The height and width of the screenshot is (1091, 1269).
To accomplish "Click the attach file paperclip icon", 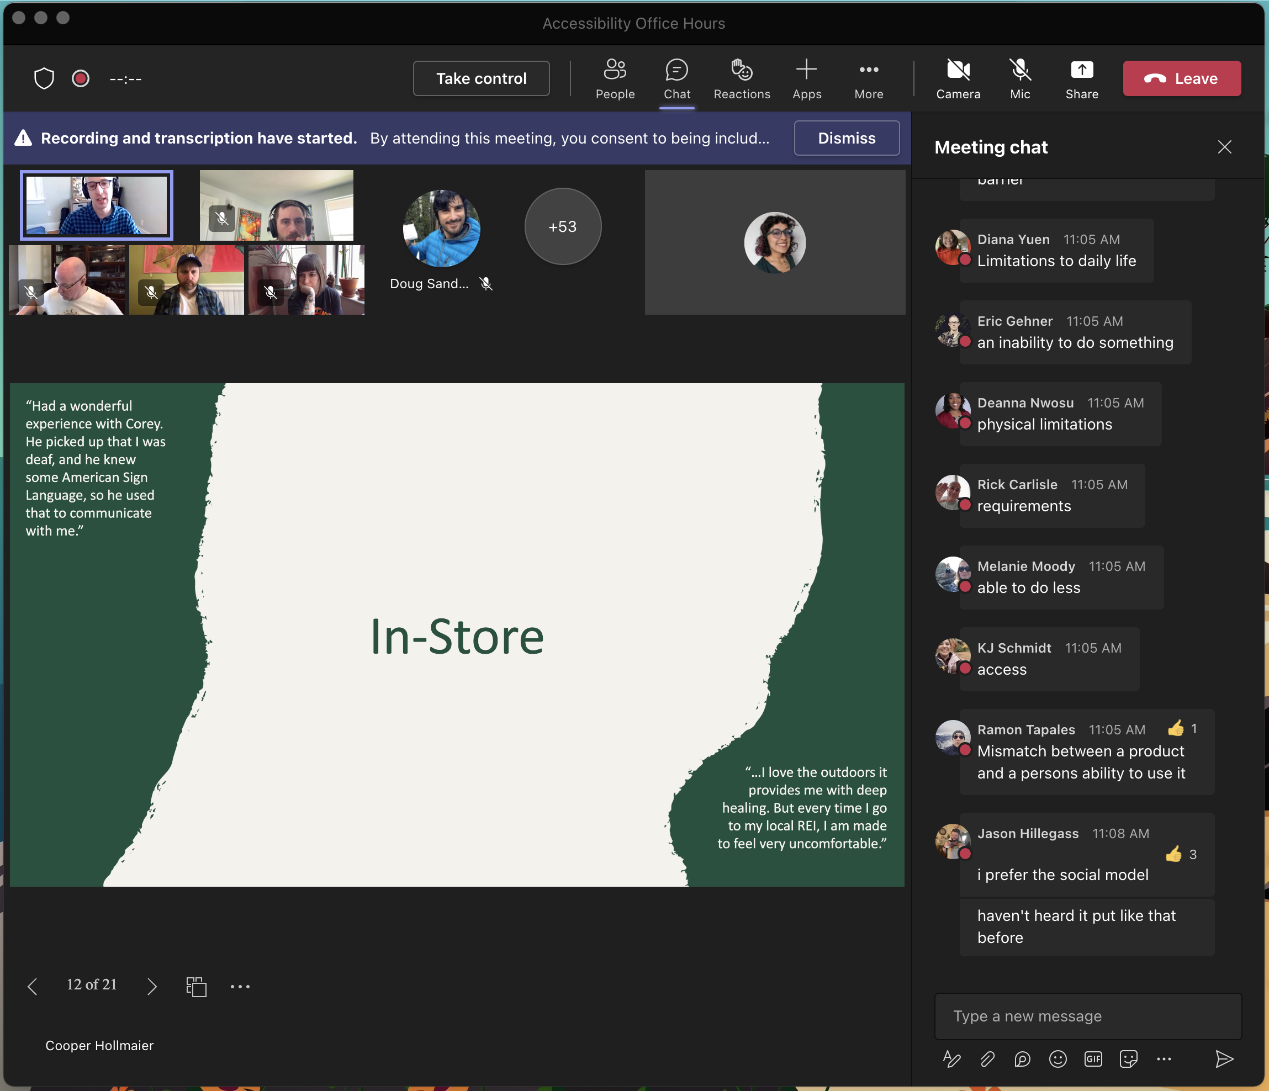I will 987,1058.
